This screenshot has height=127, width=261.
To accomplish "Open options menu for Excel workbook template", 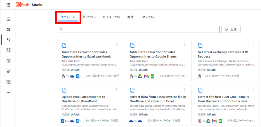I will coord(117,45).
